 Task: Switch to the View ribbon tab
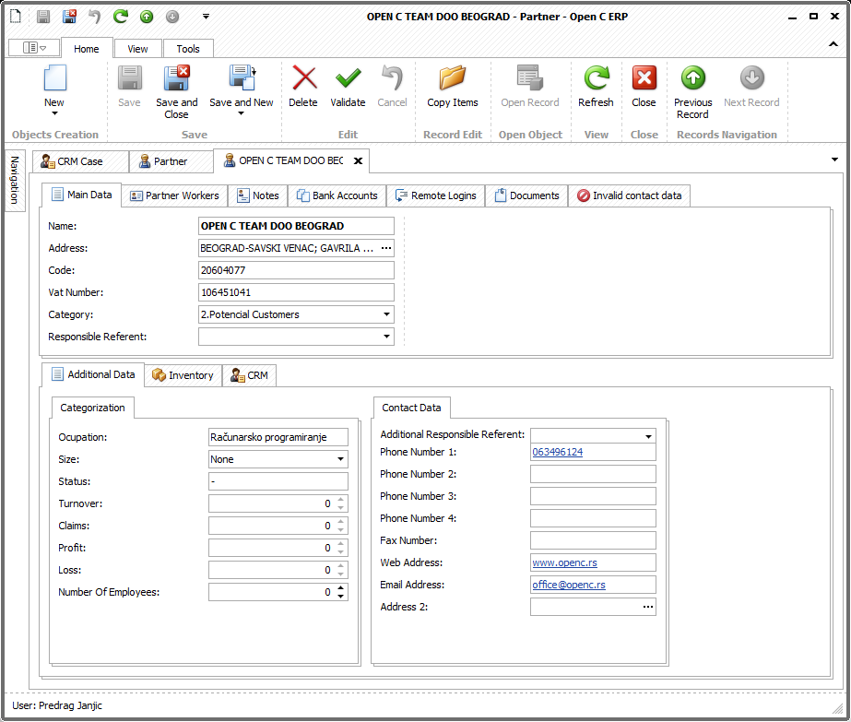tap(138, 48)
